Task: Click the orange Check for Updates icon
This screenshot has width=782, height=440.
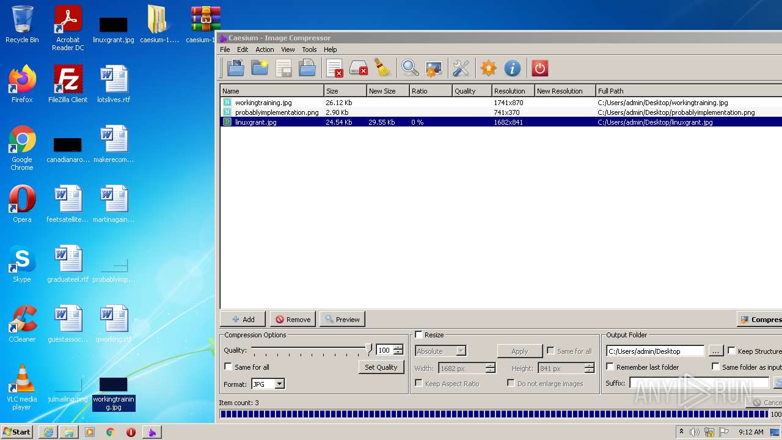Action: click(488, 68)
